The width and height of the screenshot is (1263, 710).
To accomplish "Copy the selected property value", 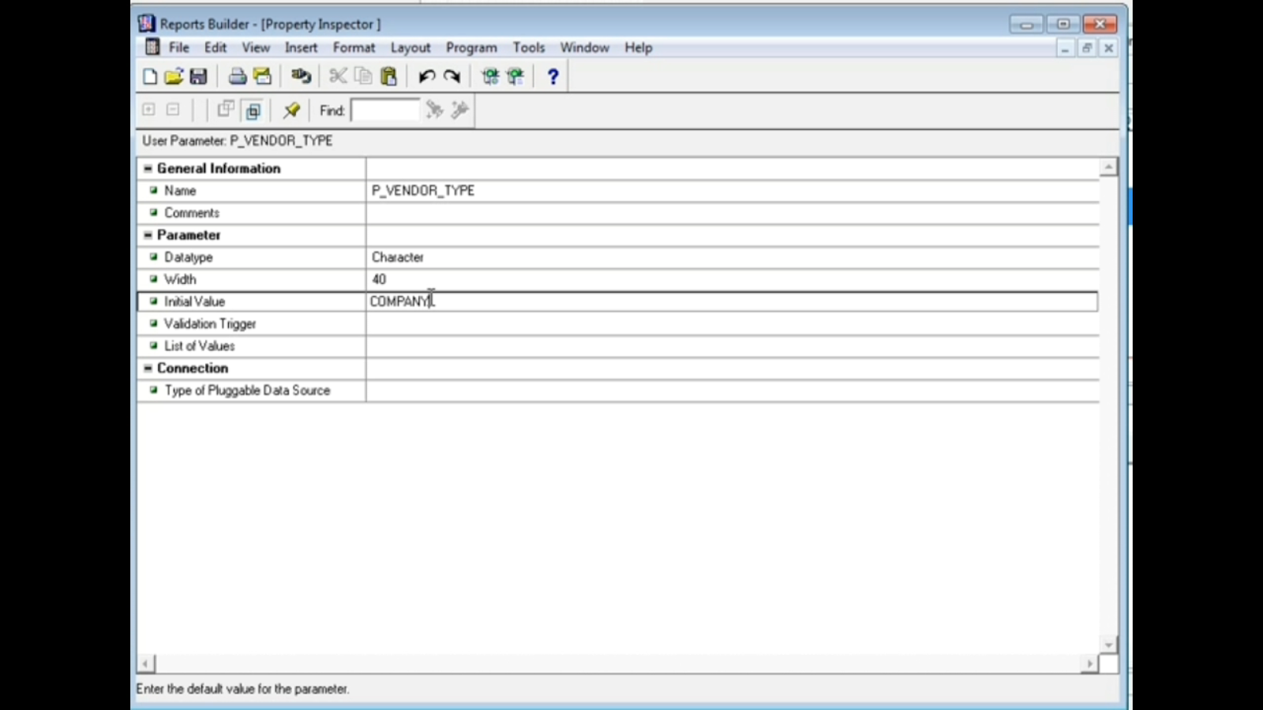I will (362, 76).
